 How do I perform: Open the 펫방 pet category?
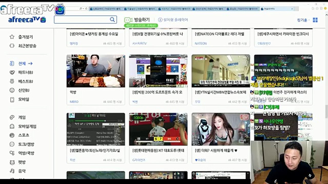pos(18,162)
